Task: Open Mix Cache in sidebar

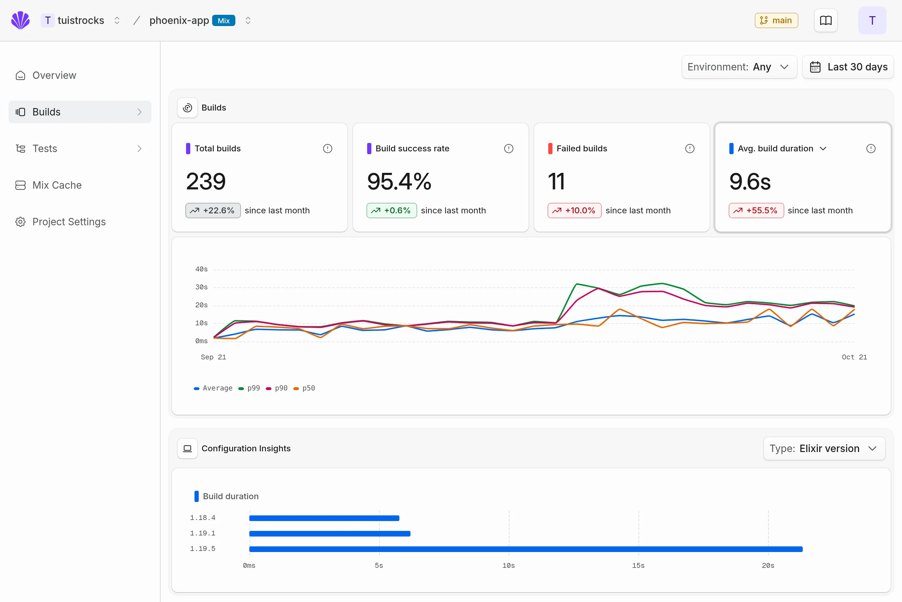Action: (80, 185)
